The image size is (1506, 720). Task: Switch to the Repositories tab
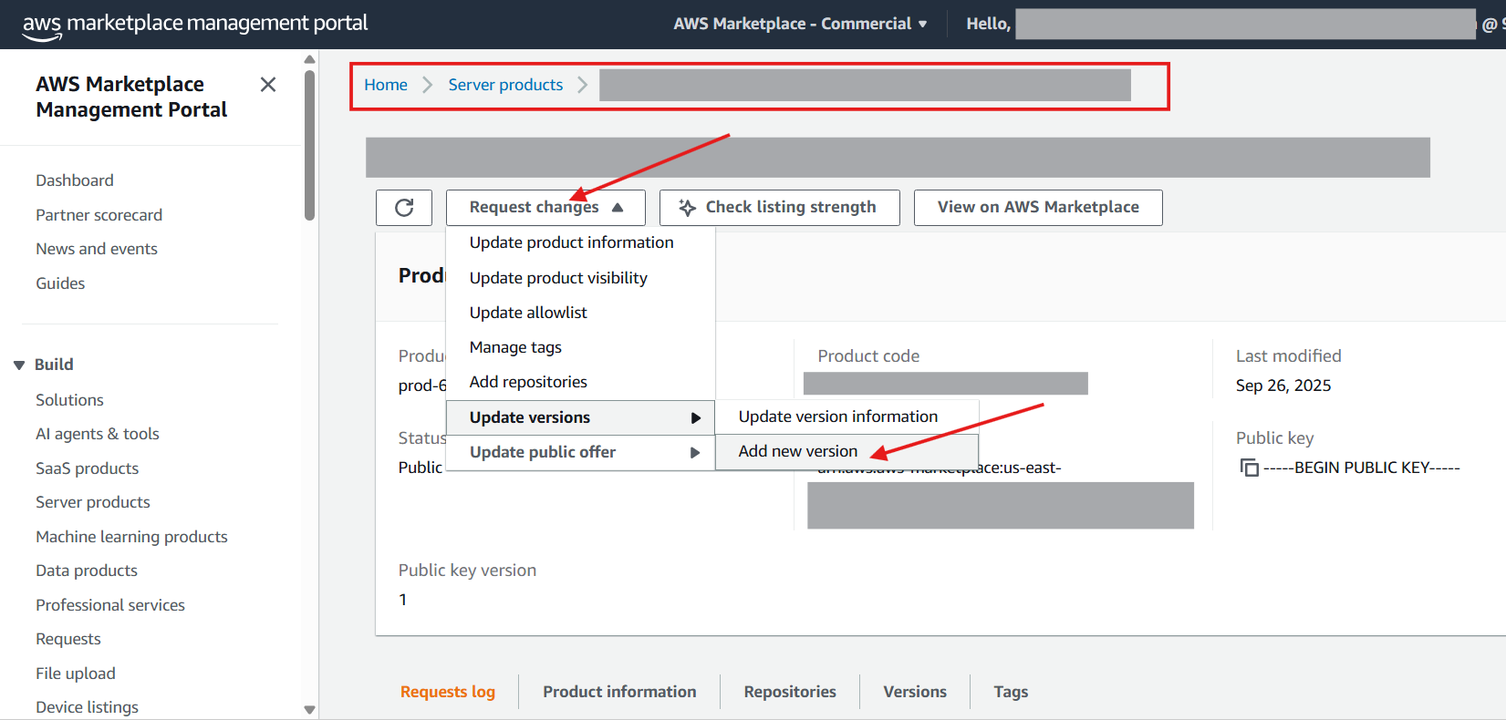click(790, 692)
